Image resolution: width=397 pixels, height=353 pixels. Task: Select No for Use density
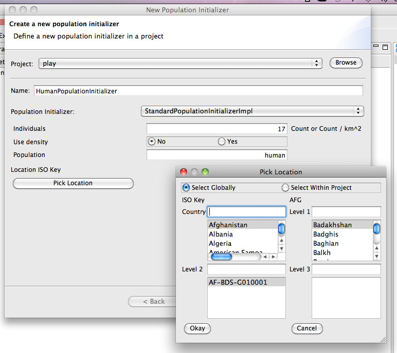pos(157,142)
